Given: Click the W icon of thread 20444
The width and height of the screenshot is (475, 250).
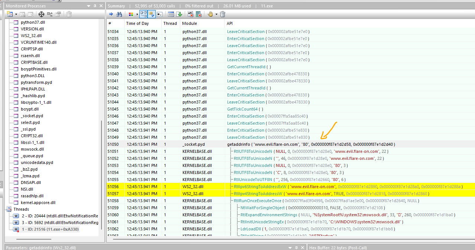Looking at the screenshot, I should point(16,216).
